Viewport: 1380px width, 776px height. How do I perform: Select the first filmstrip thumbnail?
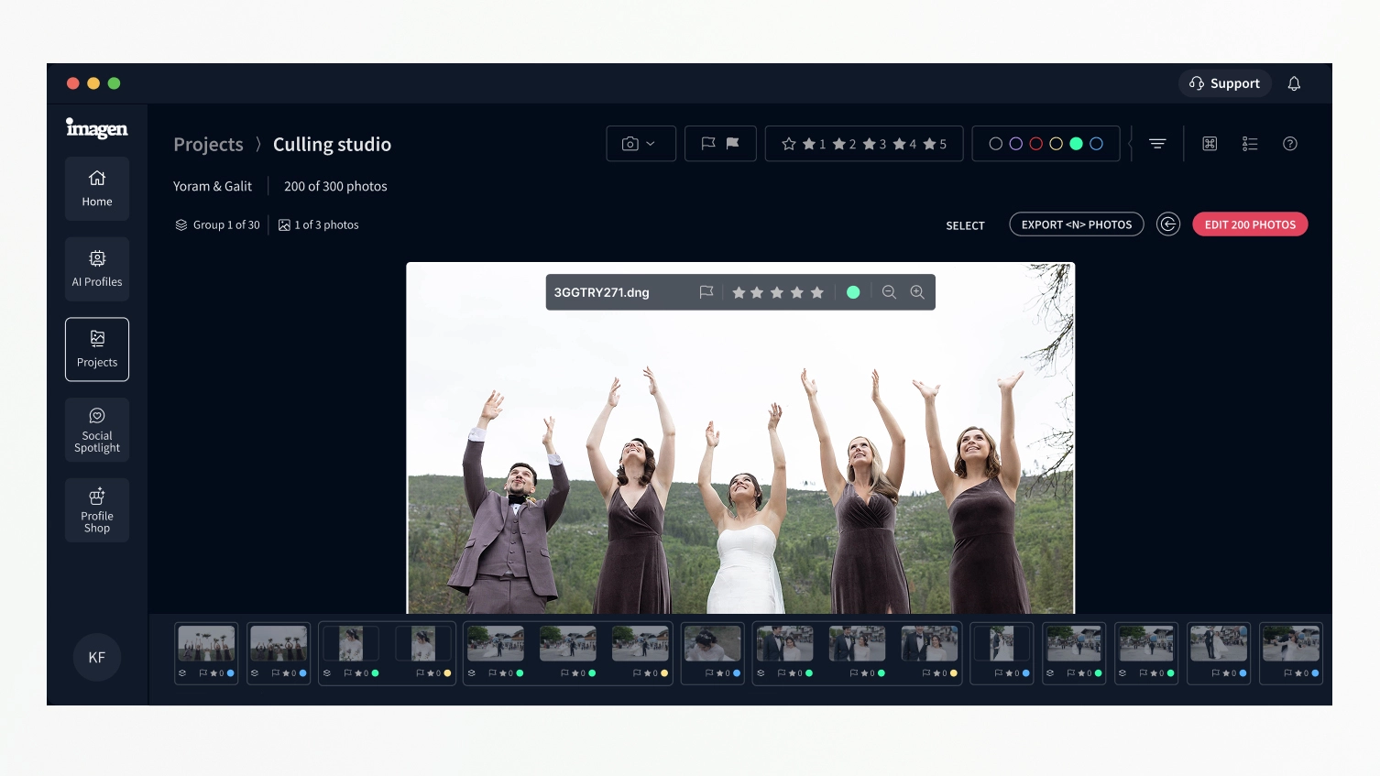coord(206,644)
